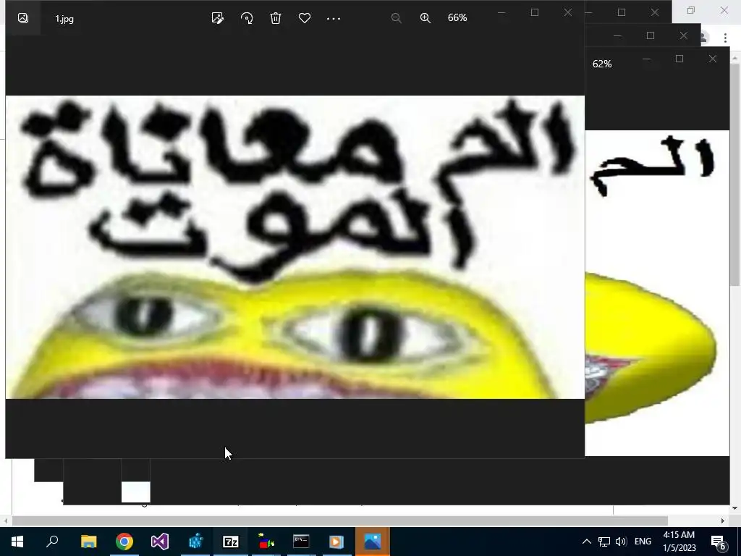This screenshot has width=741, height=556.
Task: Click the partly hidden image in back window
Action: 657,293
